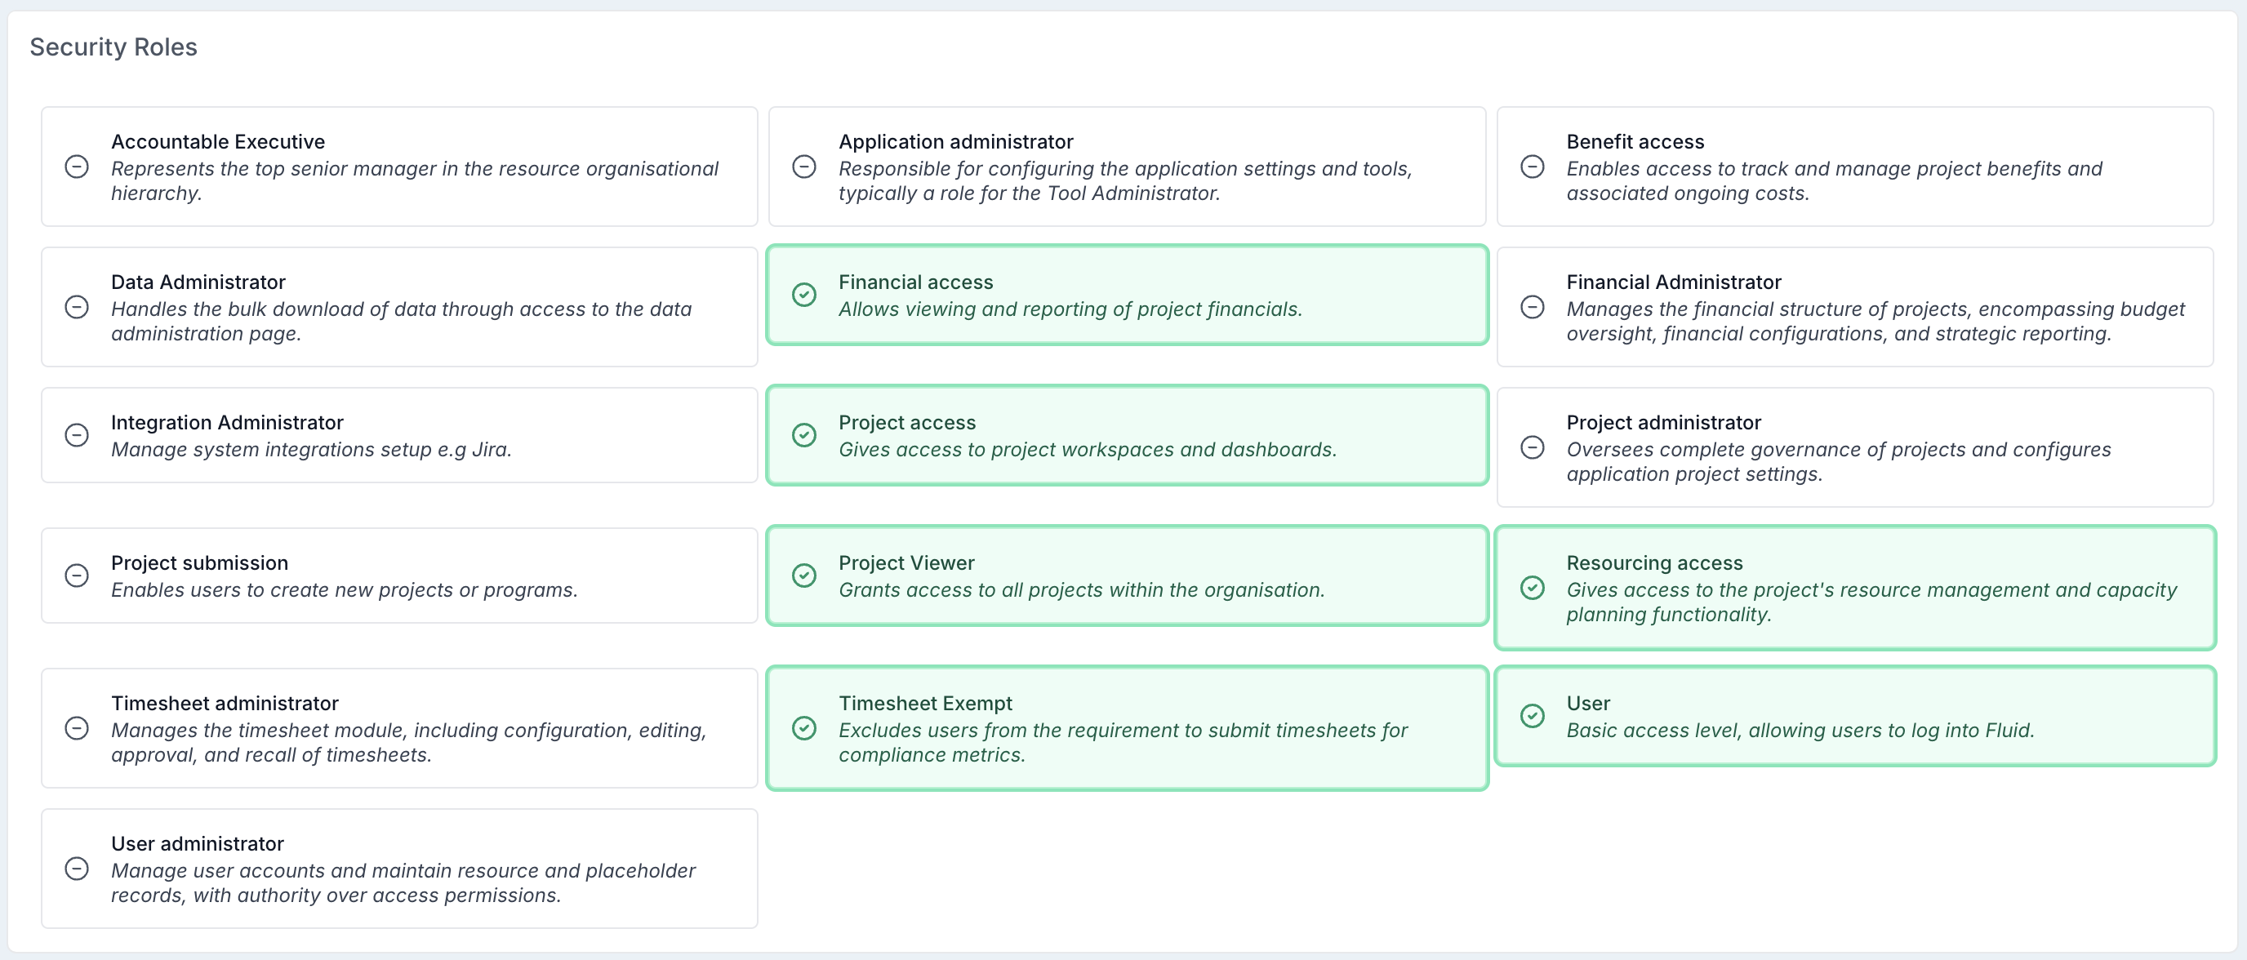This screenshot has height=960, width=2247.
Task: Toggle the Accountable Executive role icon
Action: click(77, 167)
